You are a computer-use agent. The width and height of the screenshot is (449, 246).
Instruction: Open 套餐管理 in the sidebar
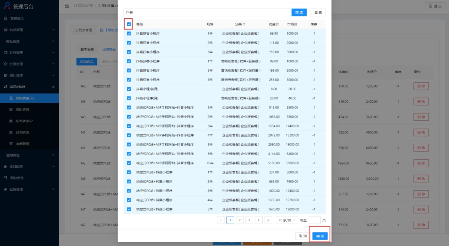coord(22,144)
